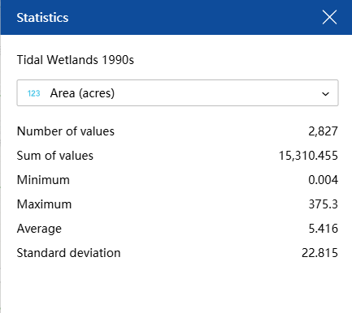Click the Tidal Wetlands 1990s layer name

[x=76, y=60]
